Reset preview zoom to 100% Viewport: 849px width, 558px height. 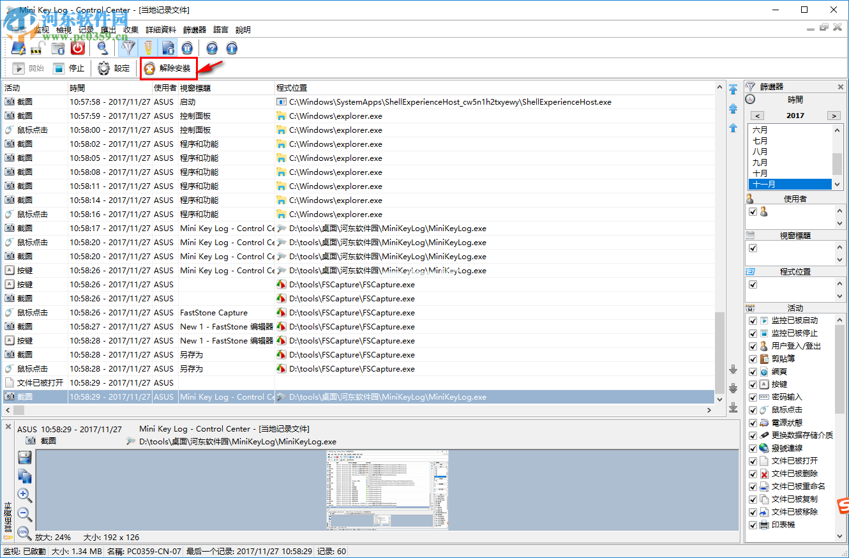click(25, 533)
